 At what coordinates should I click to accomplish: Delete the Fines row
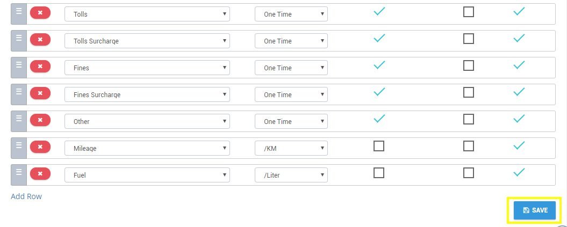pos(40,67)
